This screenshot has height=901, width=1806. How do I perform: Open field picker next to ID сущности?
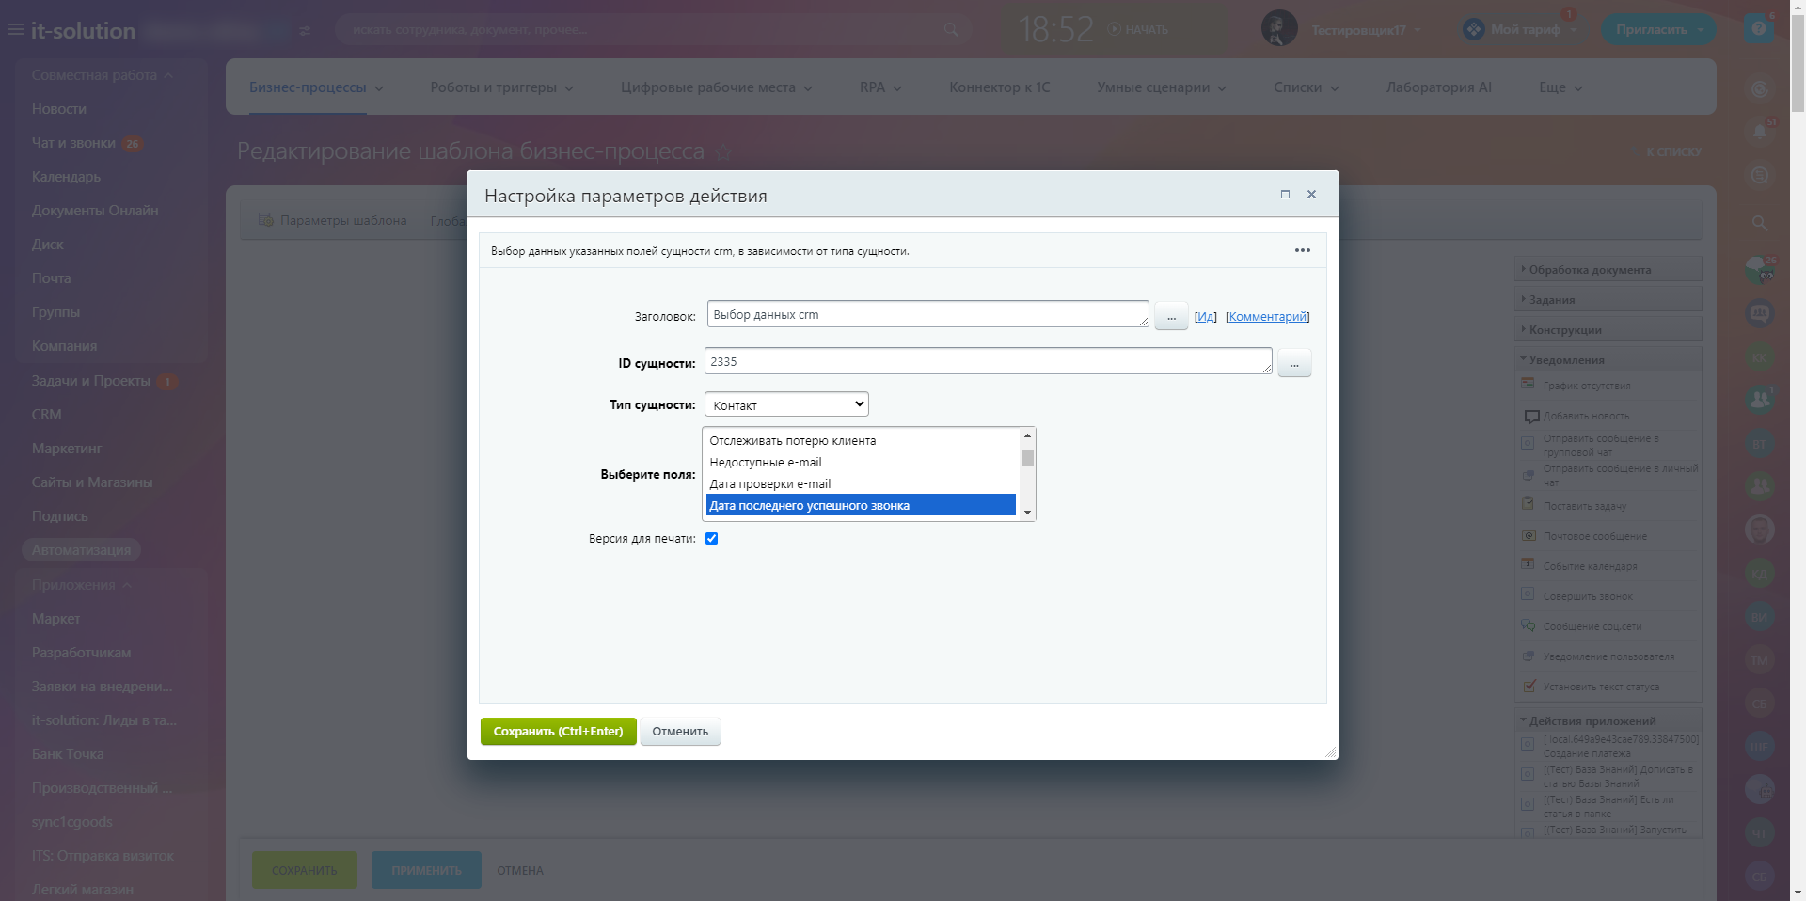click(x=1294, y=363)
